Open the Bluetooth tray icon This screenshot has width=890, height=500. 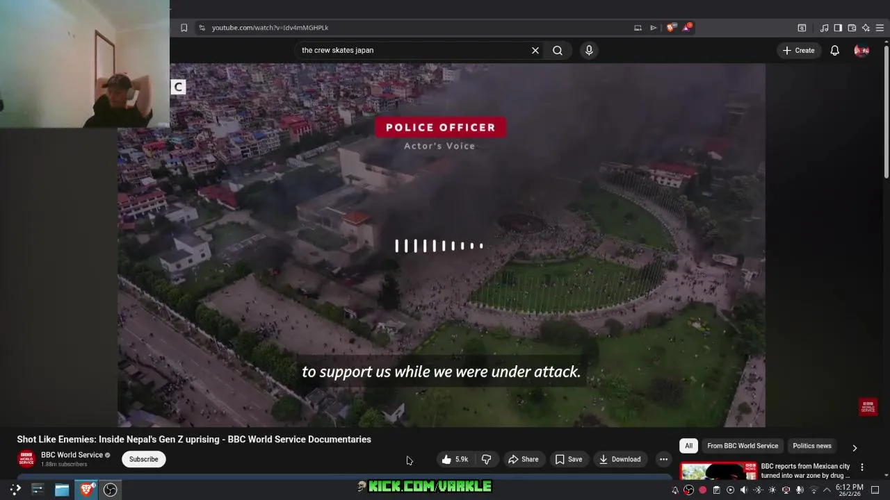tap(758, 490)
